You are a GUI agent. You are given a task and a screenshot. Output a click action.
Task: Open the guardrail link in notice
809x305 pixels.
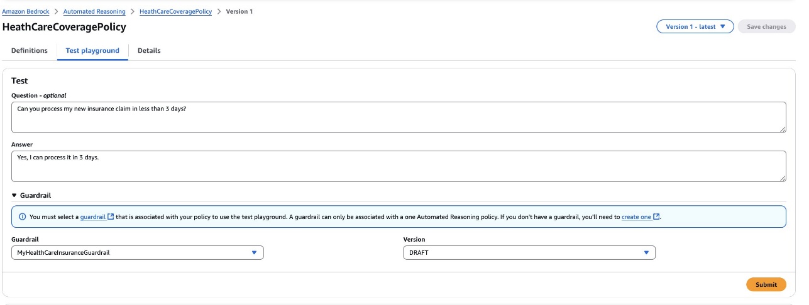pyautogui.click(x=93, y=217)
